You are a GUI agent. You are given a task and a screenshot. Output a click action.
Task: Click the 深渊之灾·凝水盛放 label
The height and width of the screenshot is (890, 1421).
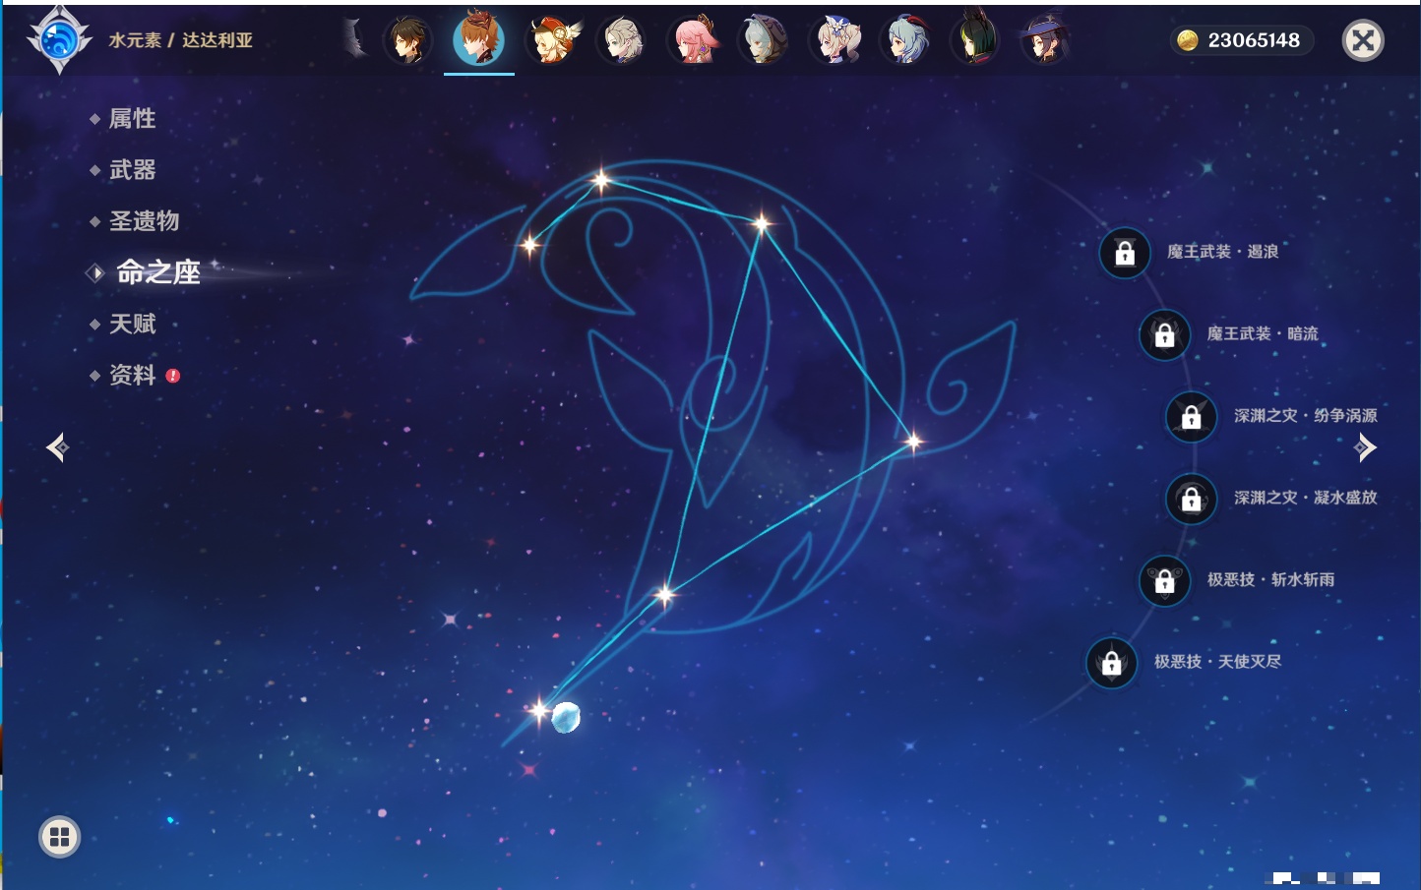click(1306, 498)
